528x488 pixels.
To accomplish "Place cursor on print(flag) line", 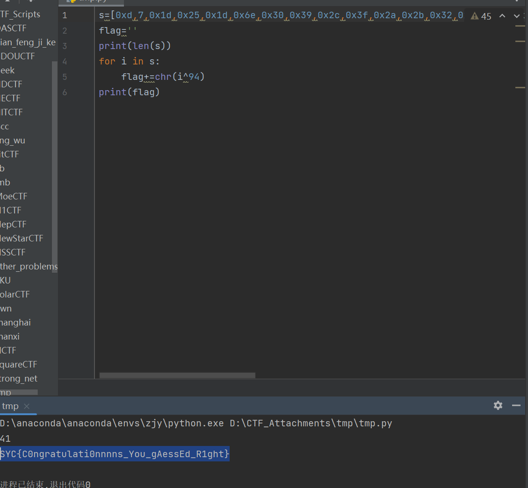I will 130,92.
